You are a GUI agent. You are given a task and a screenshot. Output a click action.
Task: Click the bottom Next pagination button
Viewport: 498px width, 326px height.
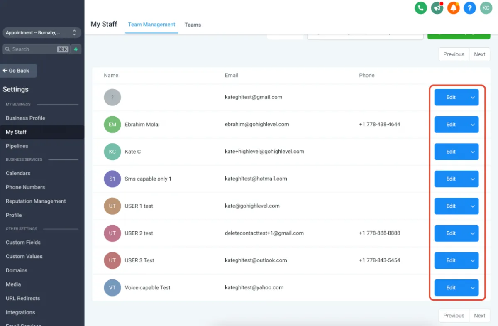click(480, 316)
